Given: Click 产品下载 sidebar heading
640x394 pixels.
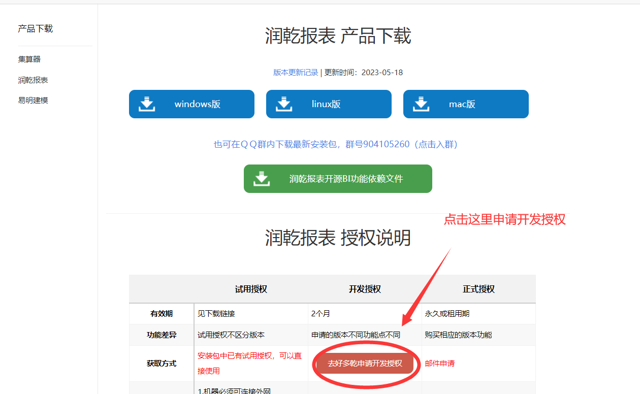Looking at the screenshot, I should (36, 28).
